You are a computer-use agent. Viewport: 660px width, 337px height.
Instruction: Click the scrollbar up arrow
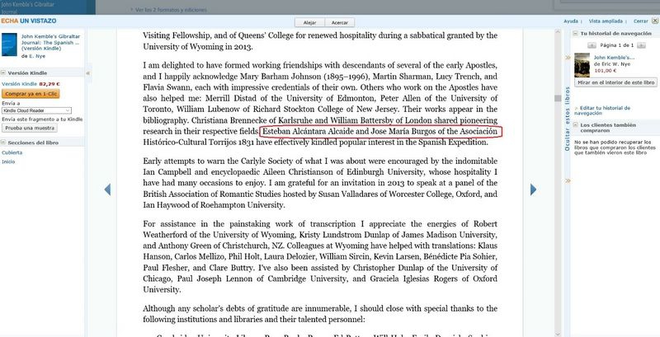point(558,32)
